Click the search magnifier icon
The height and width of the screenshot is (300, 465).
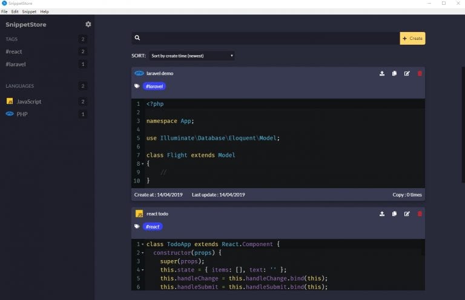[x=137, y=38]
